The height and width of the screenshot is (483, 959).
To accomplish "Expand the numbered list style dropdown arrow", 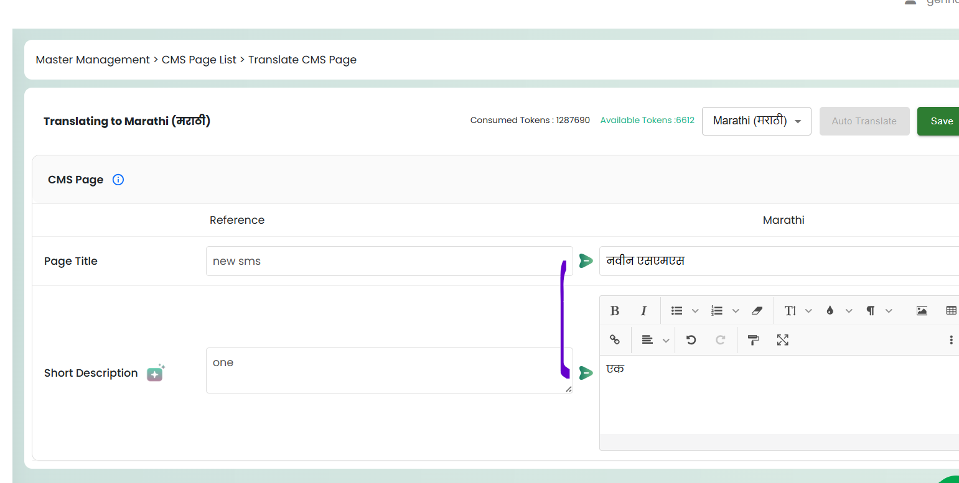I will (x=736, y=311).
